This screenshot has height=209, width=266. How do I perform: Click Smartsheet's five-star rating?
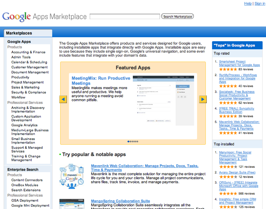point(228,69)
